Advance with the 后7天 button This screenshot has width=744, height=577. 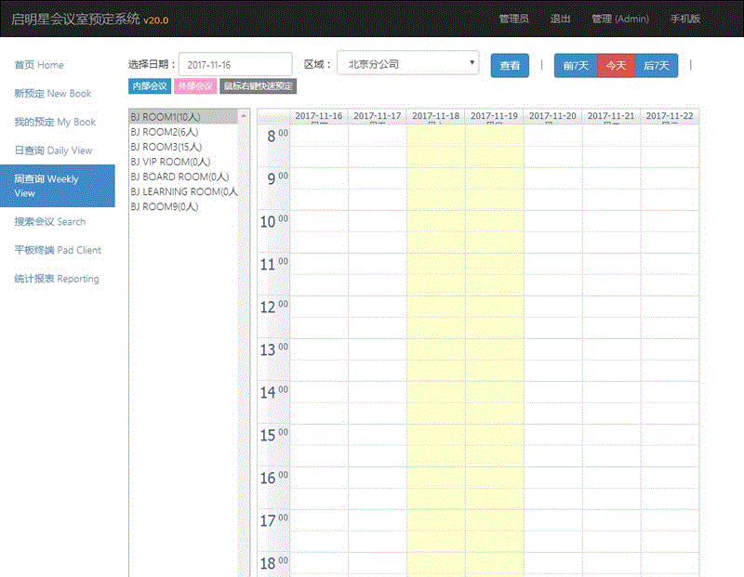(x=657, y=66)
